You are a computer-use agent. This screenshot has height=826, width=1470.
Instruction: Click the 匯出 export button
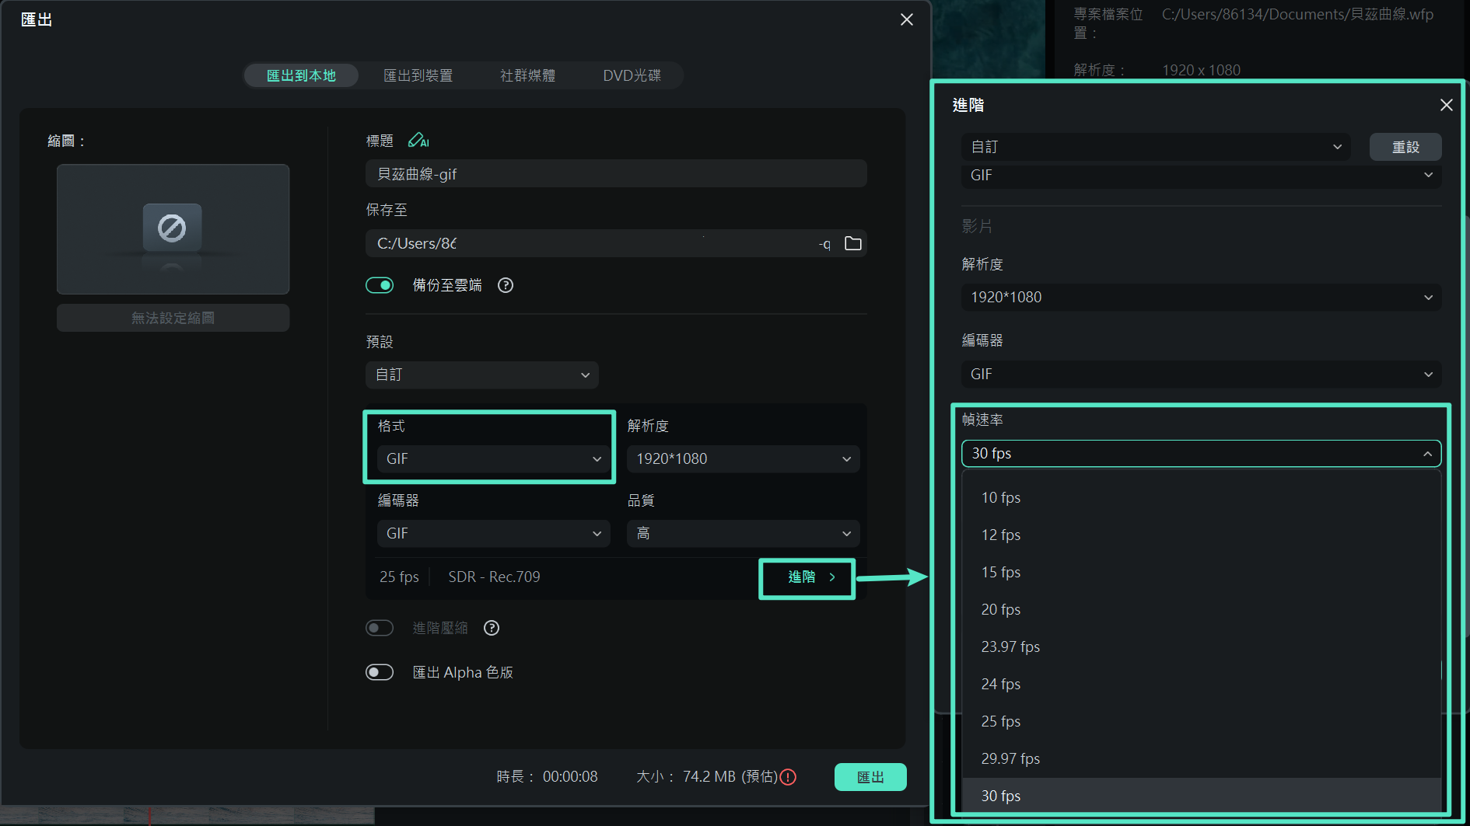870,777
